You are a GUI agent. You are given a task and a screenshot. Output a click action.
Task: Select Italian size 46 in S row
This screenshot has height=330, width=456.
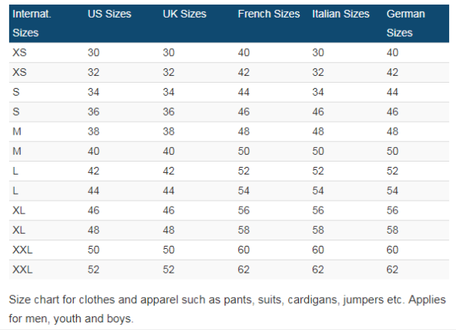[318, 112]
